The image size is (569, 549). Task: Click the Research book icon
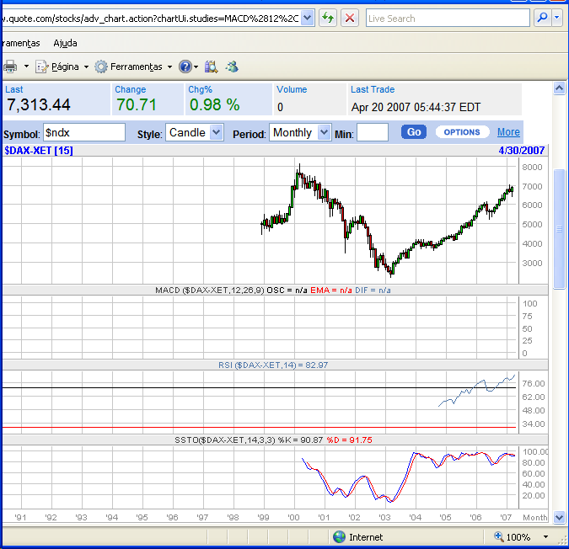click(211, 67)
